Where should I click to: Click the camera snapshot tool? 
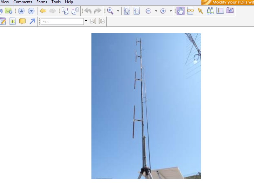[x=230, y=11]
